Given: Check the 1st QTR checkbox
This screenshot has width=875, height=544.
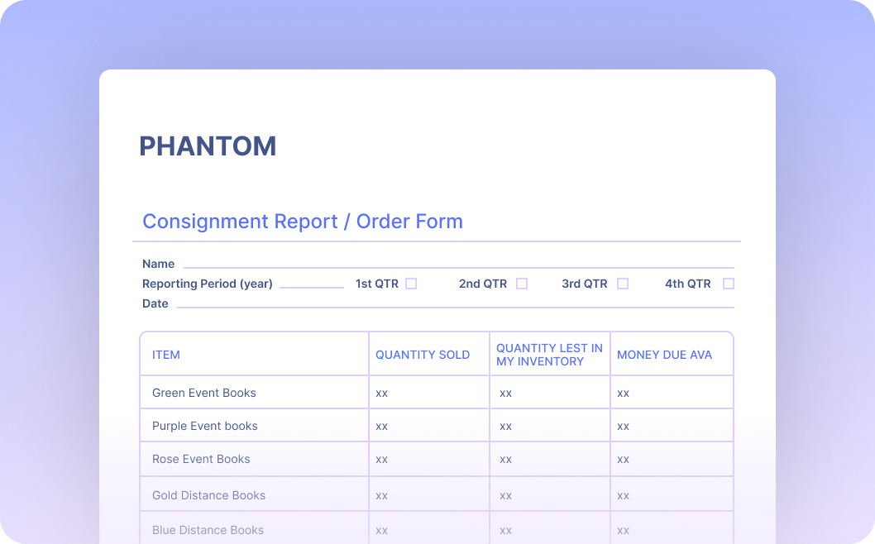Looking at the screenshot, I should tap(411, 284).
